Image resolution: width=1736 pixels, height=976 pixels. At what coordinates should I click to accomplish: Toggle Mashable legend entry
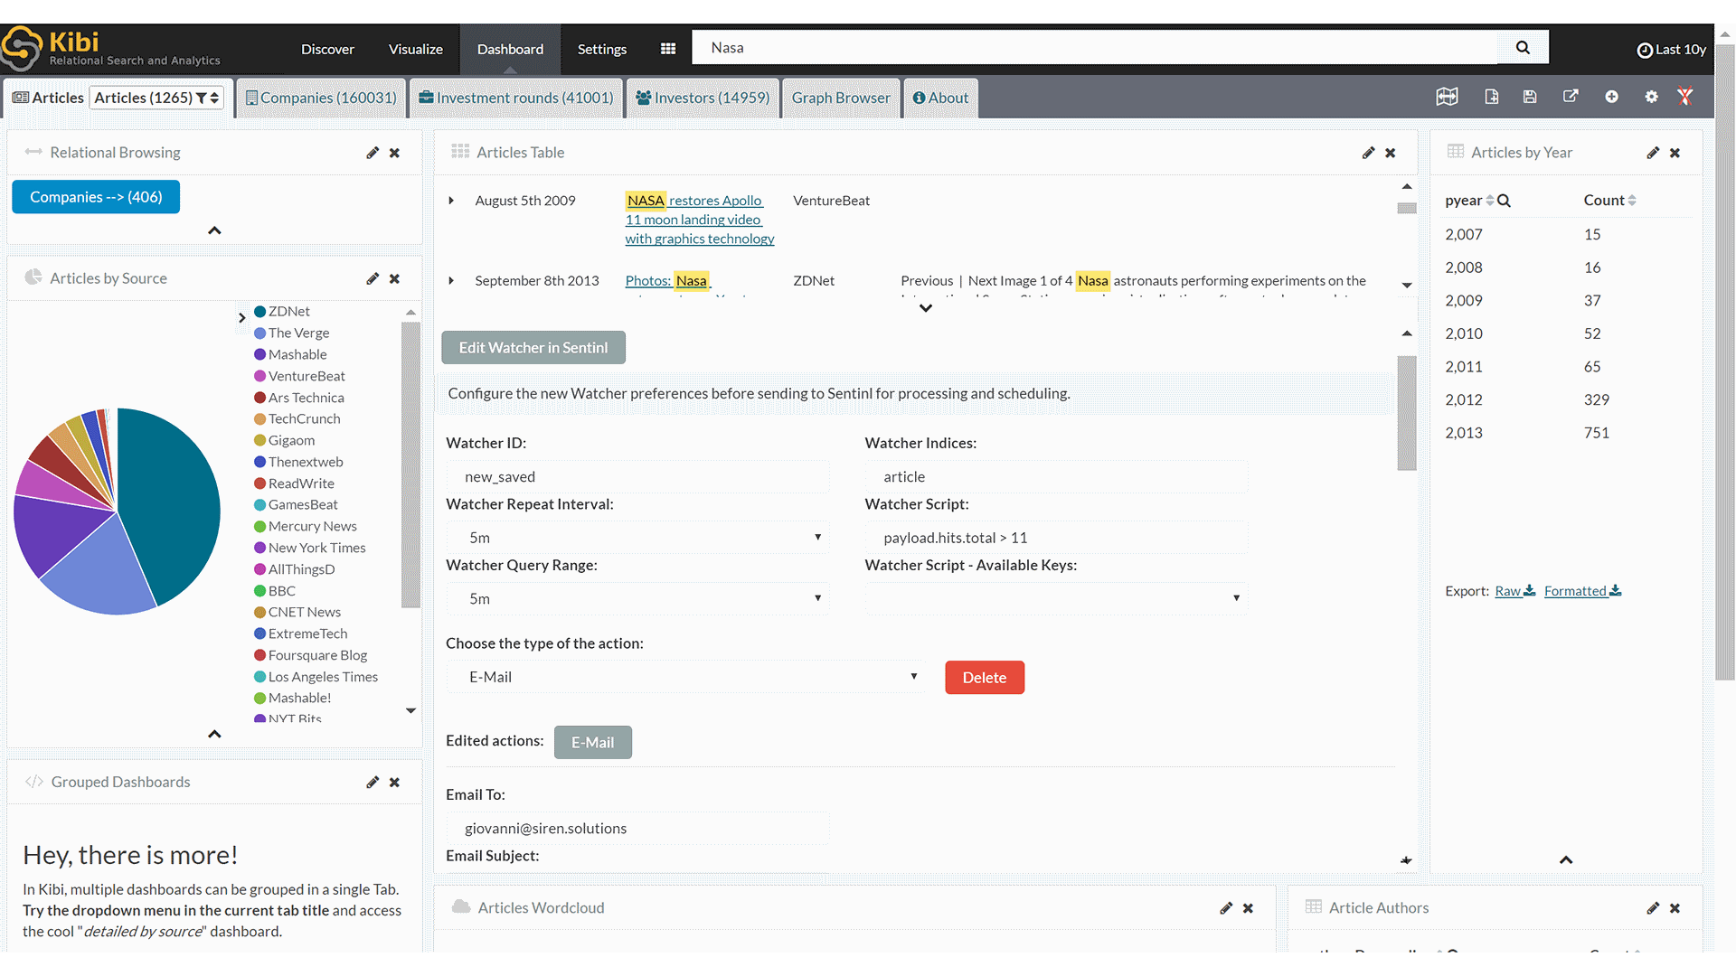click(x=291, y=354)
